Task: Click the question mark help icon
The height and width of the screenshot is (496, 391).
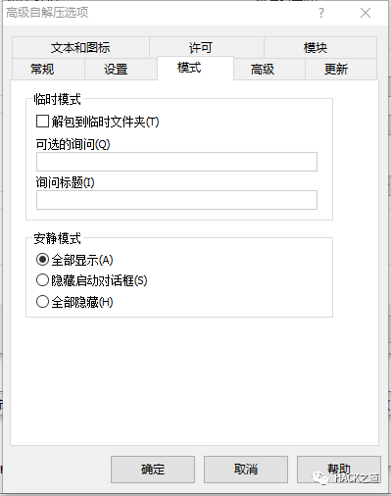Action: 321,13
